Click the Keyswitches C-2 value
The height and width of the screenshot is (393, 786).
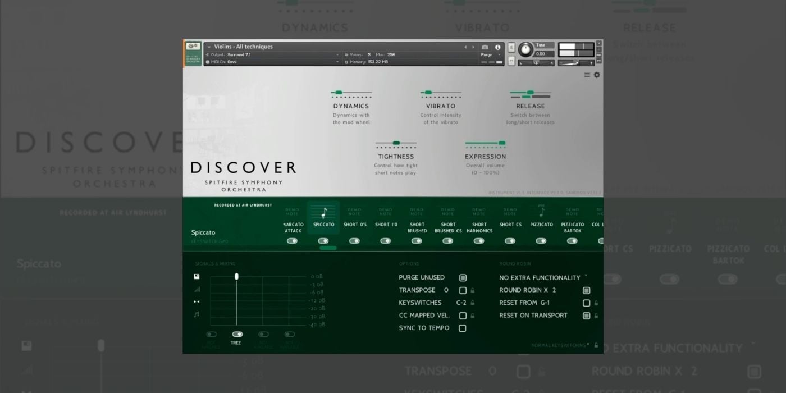coord(461,303)
